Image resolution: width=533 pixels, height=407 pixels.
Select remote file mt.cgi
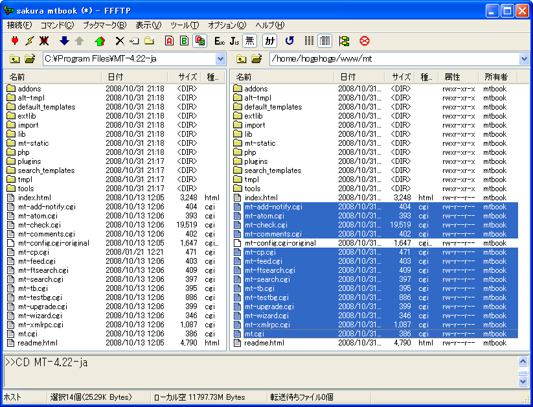(x=255, y=334)
